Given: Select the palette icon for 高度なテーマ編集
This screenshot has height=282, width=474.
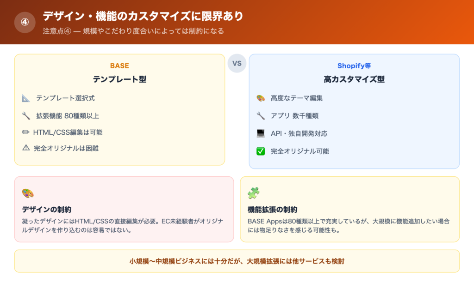Looking at the screenshot, I should [x=262, y=98].
